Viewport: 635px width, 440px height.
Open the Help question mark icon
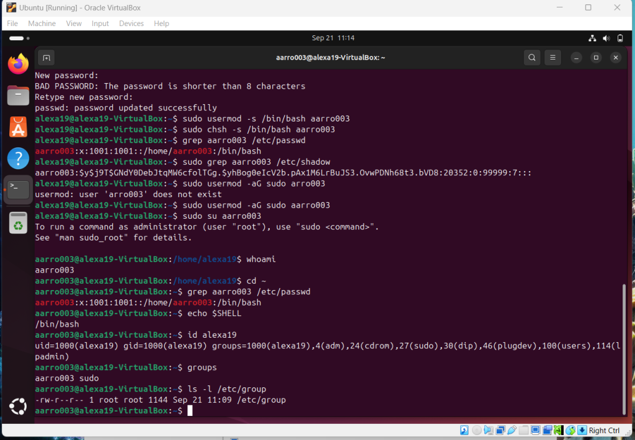(x=18, y=159)
